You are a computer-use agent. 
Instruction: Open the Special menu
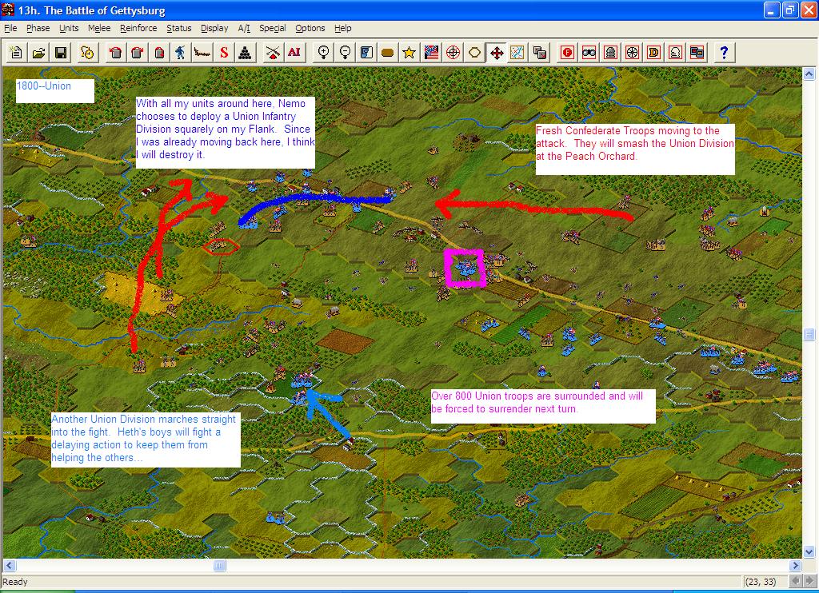(273, 28)
